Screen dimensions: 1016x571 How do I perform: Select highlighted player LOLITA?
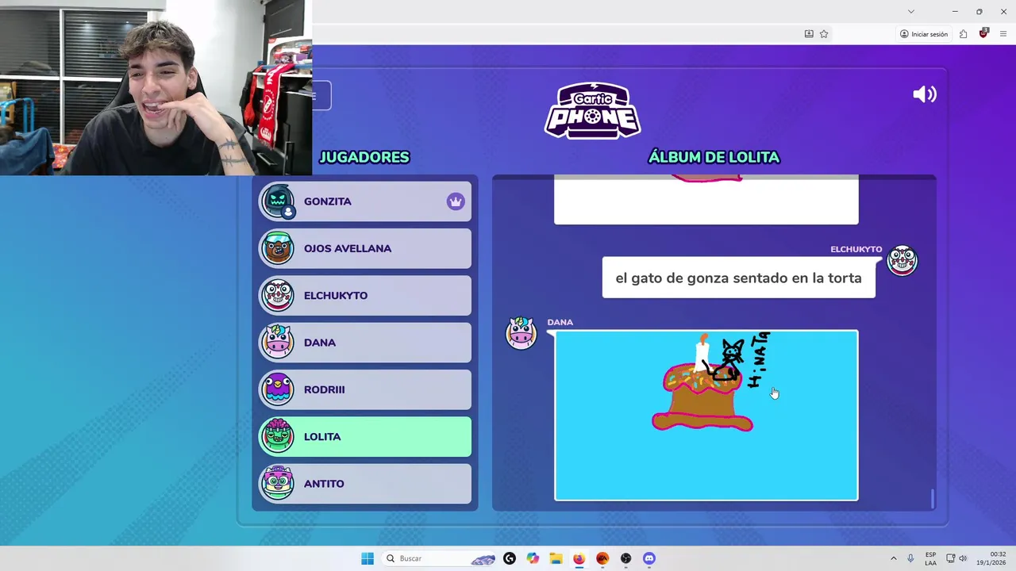(365, 437)
